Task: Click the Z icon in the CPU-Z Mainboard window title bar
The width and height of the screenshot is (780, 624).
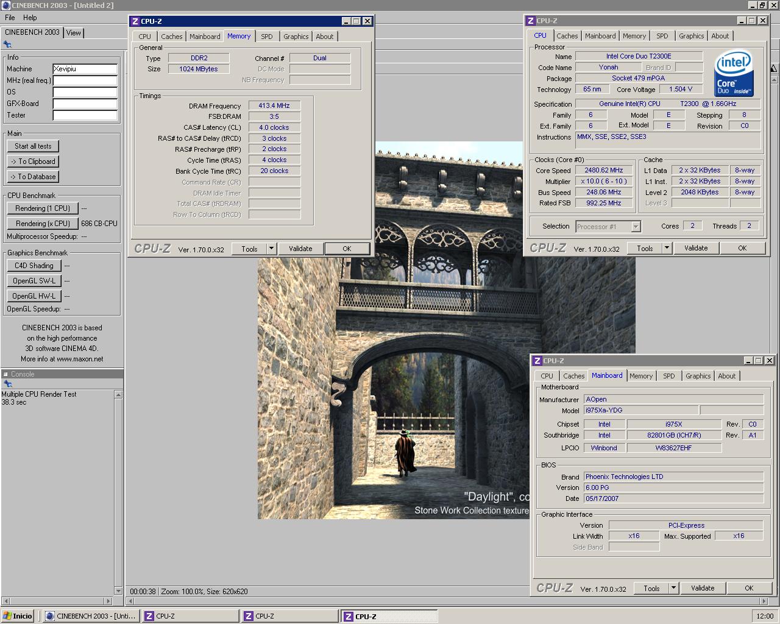Action: click(537, 361)
